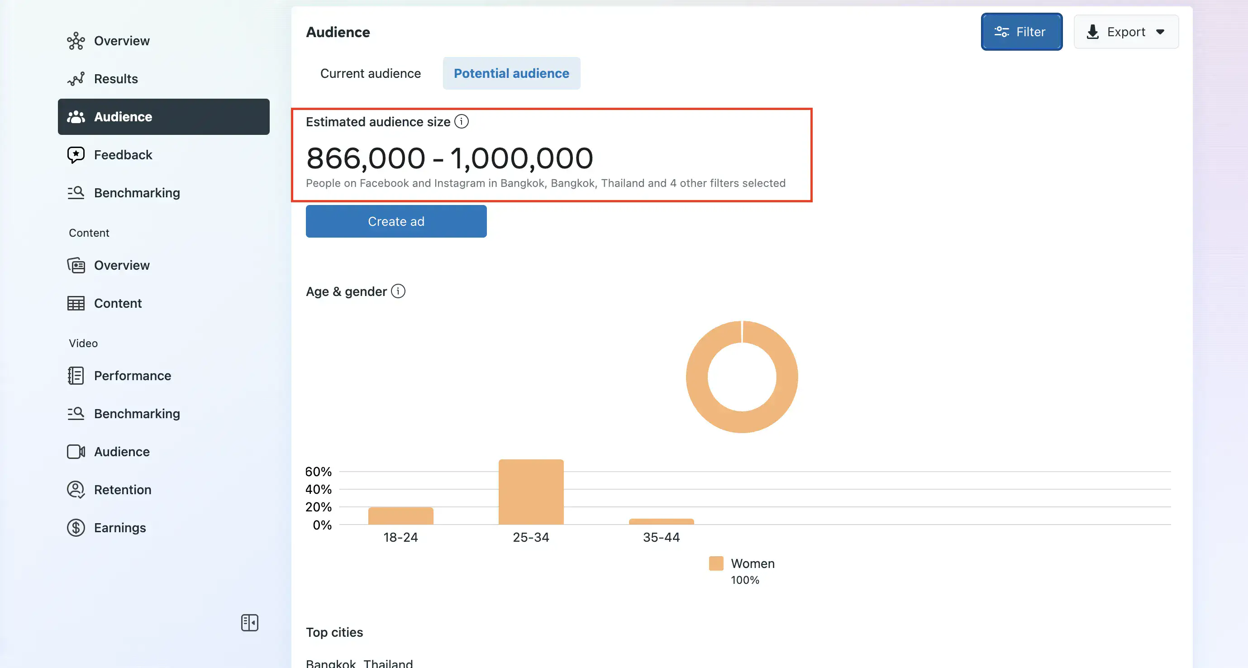The image size is (1248, 668).
Task: Collapse the left sidebar panel
Action: 250,623
